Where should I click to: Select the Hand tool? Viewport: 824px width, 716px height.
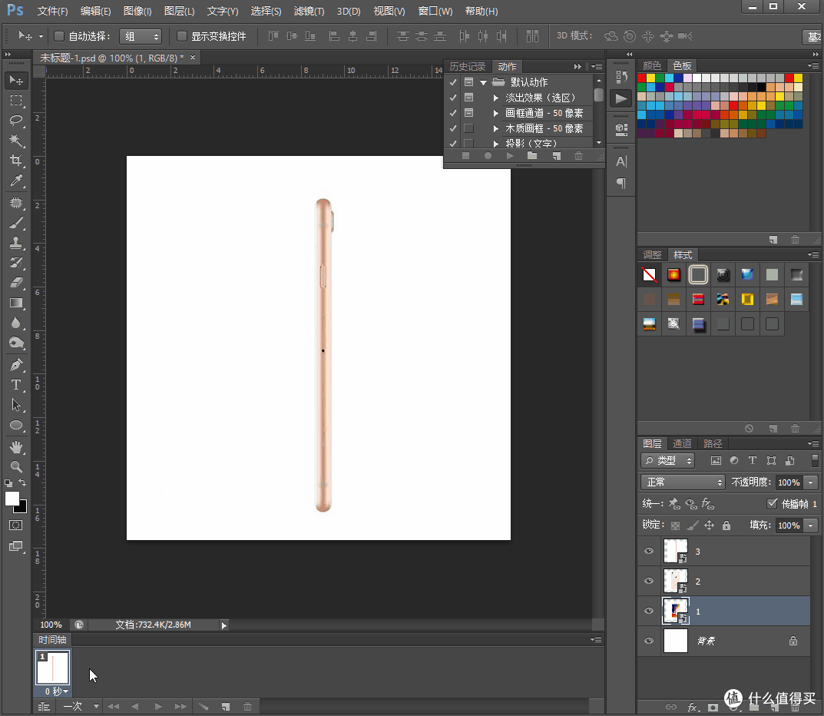[16, 447]
